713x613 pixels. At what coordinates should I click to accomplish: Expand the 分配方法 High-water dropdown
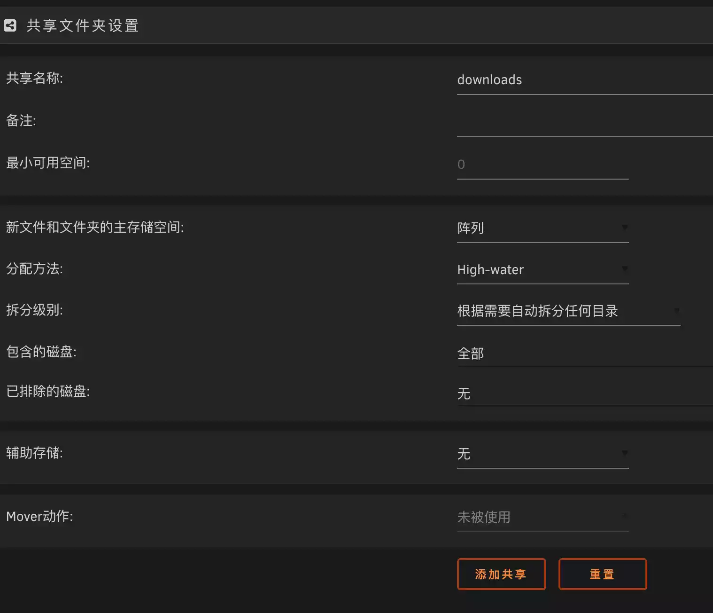[x=542, y=270]
